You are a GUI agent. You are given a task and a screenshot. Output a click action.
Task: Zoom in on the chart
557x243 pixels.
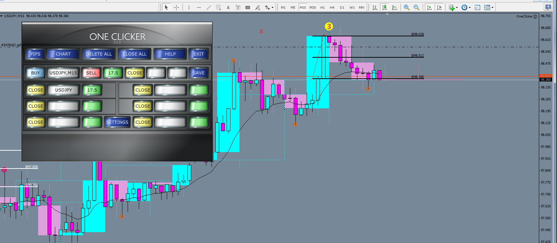click(x=407, y=7)
